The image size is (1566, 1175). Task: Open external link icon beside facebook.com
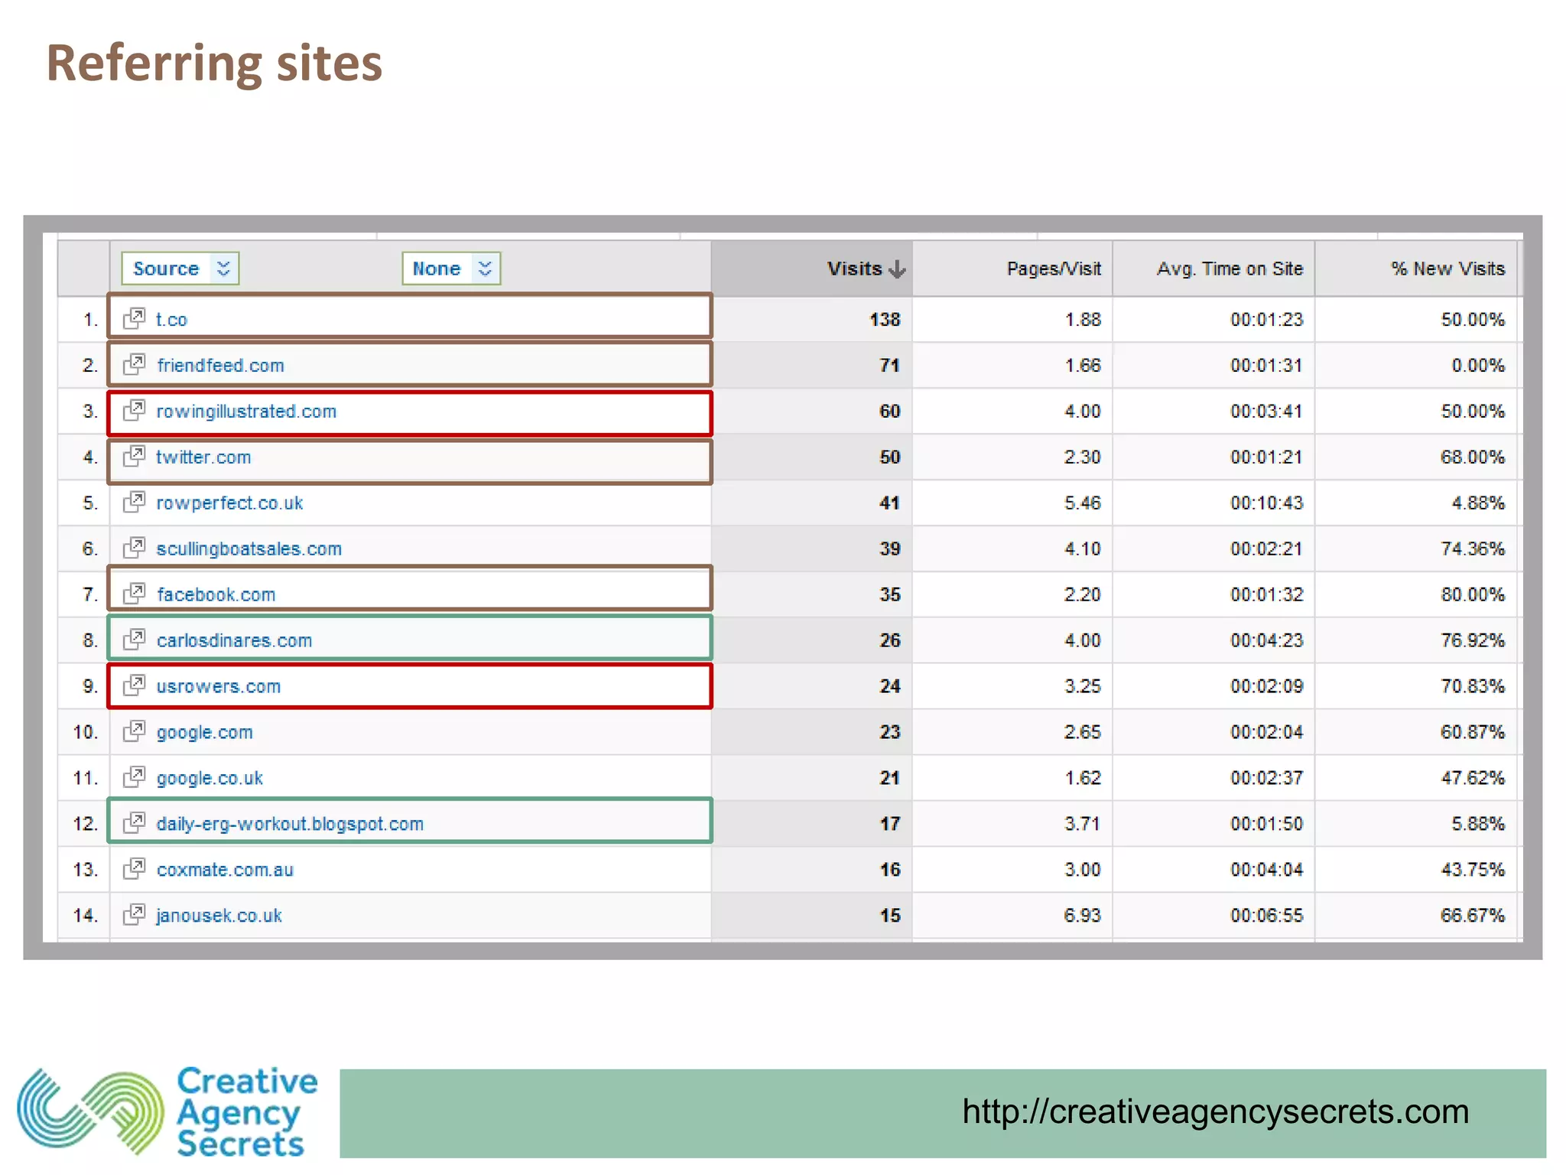point(135,594)
